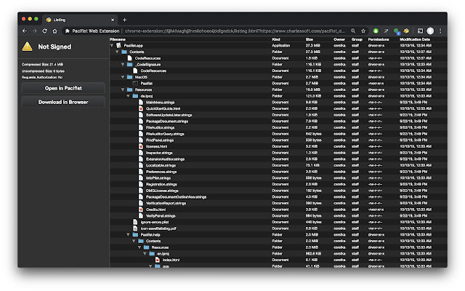This screenshot has width=465, height=291.
Task: Click the browser reload icon
Action: coord(45,31)
